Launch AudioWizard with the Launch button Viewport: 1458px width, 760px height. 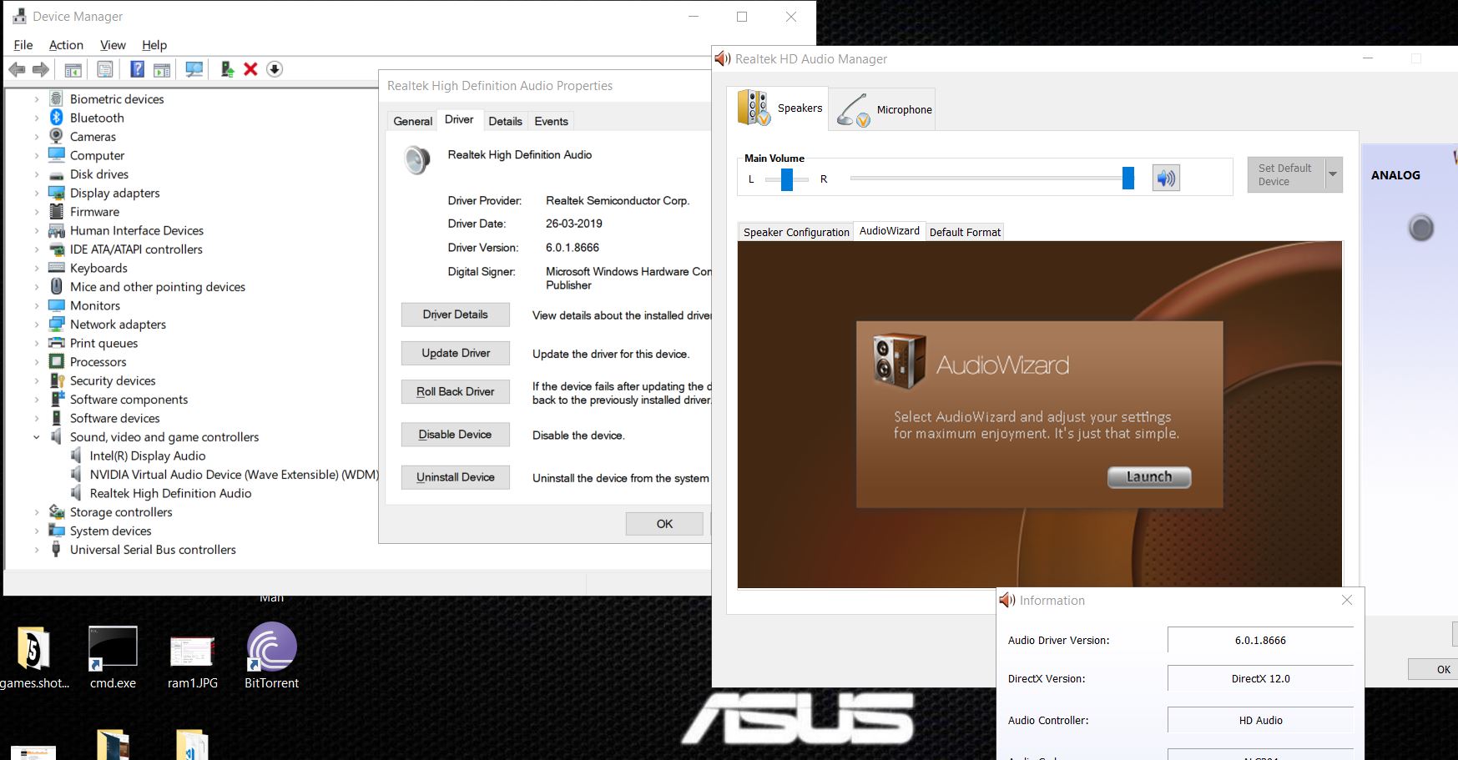tap(1149, 476)
